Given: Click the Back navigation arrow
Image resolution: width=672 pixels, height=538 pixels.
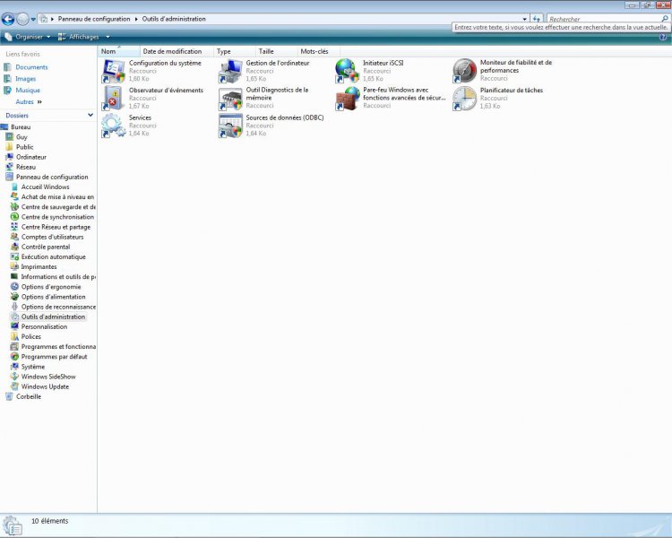Looking at the screenshot, I should 8,19.
